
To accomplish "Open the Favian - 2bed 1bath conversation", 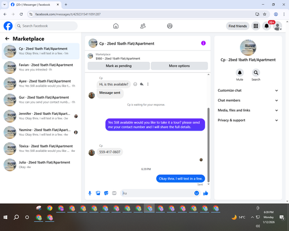I will click(x=40, y=67).
